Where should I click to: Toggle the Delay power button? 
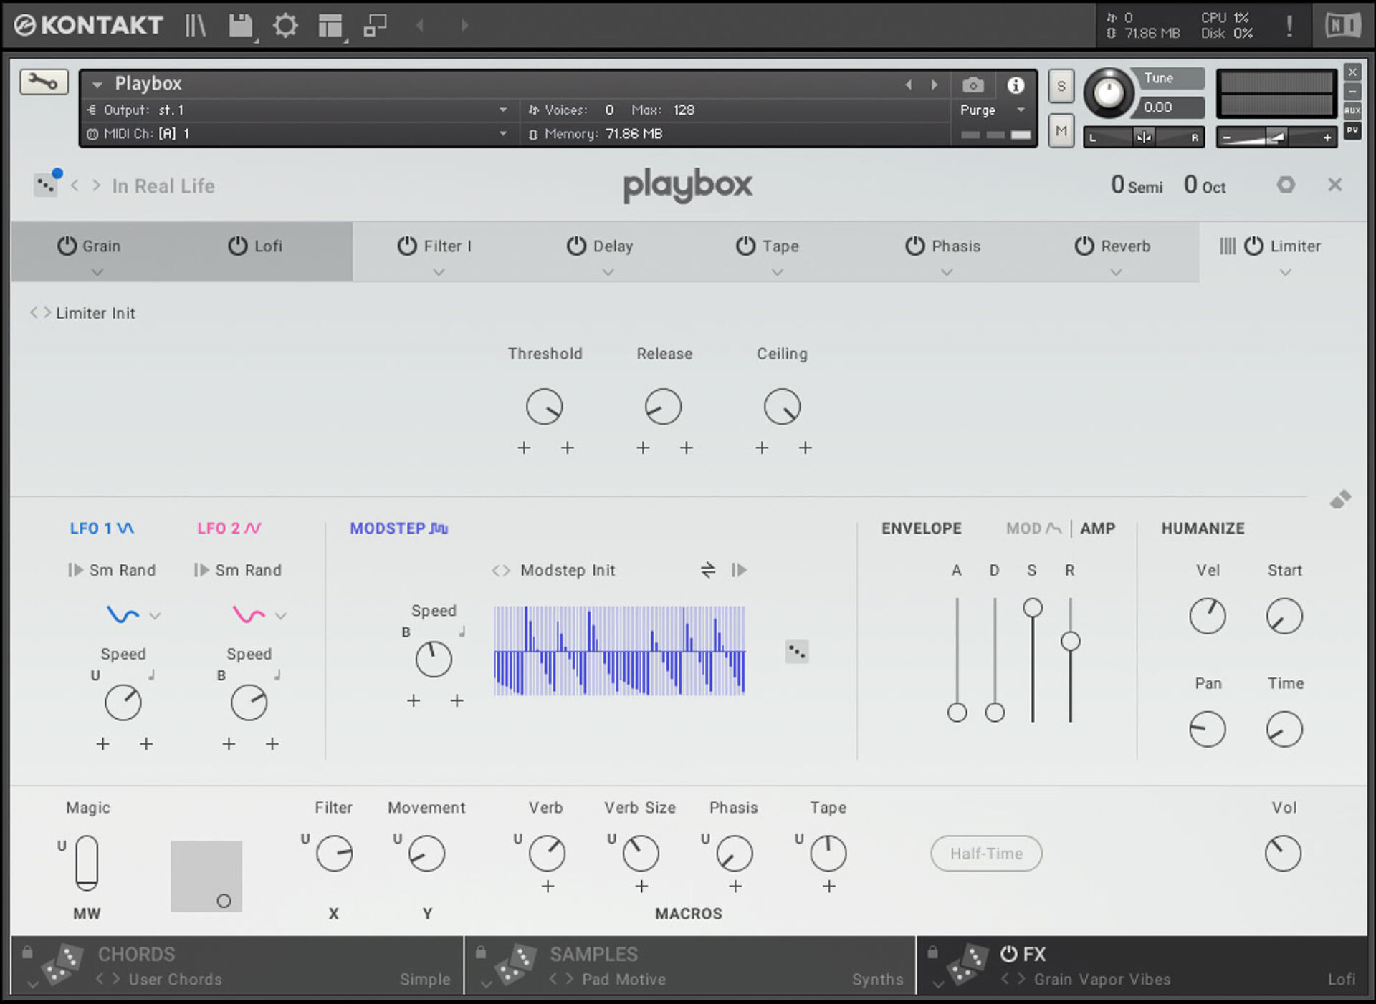pos(576,246)
